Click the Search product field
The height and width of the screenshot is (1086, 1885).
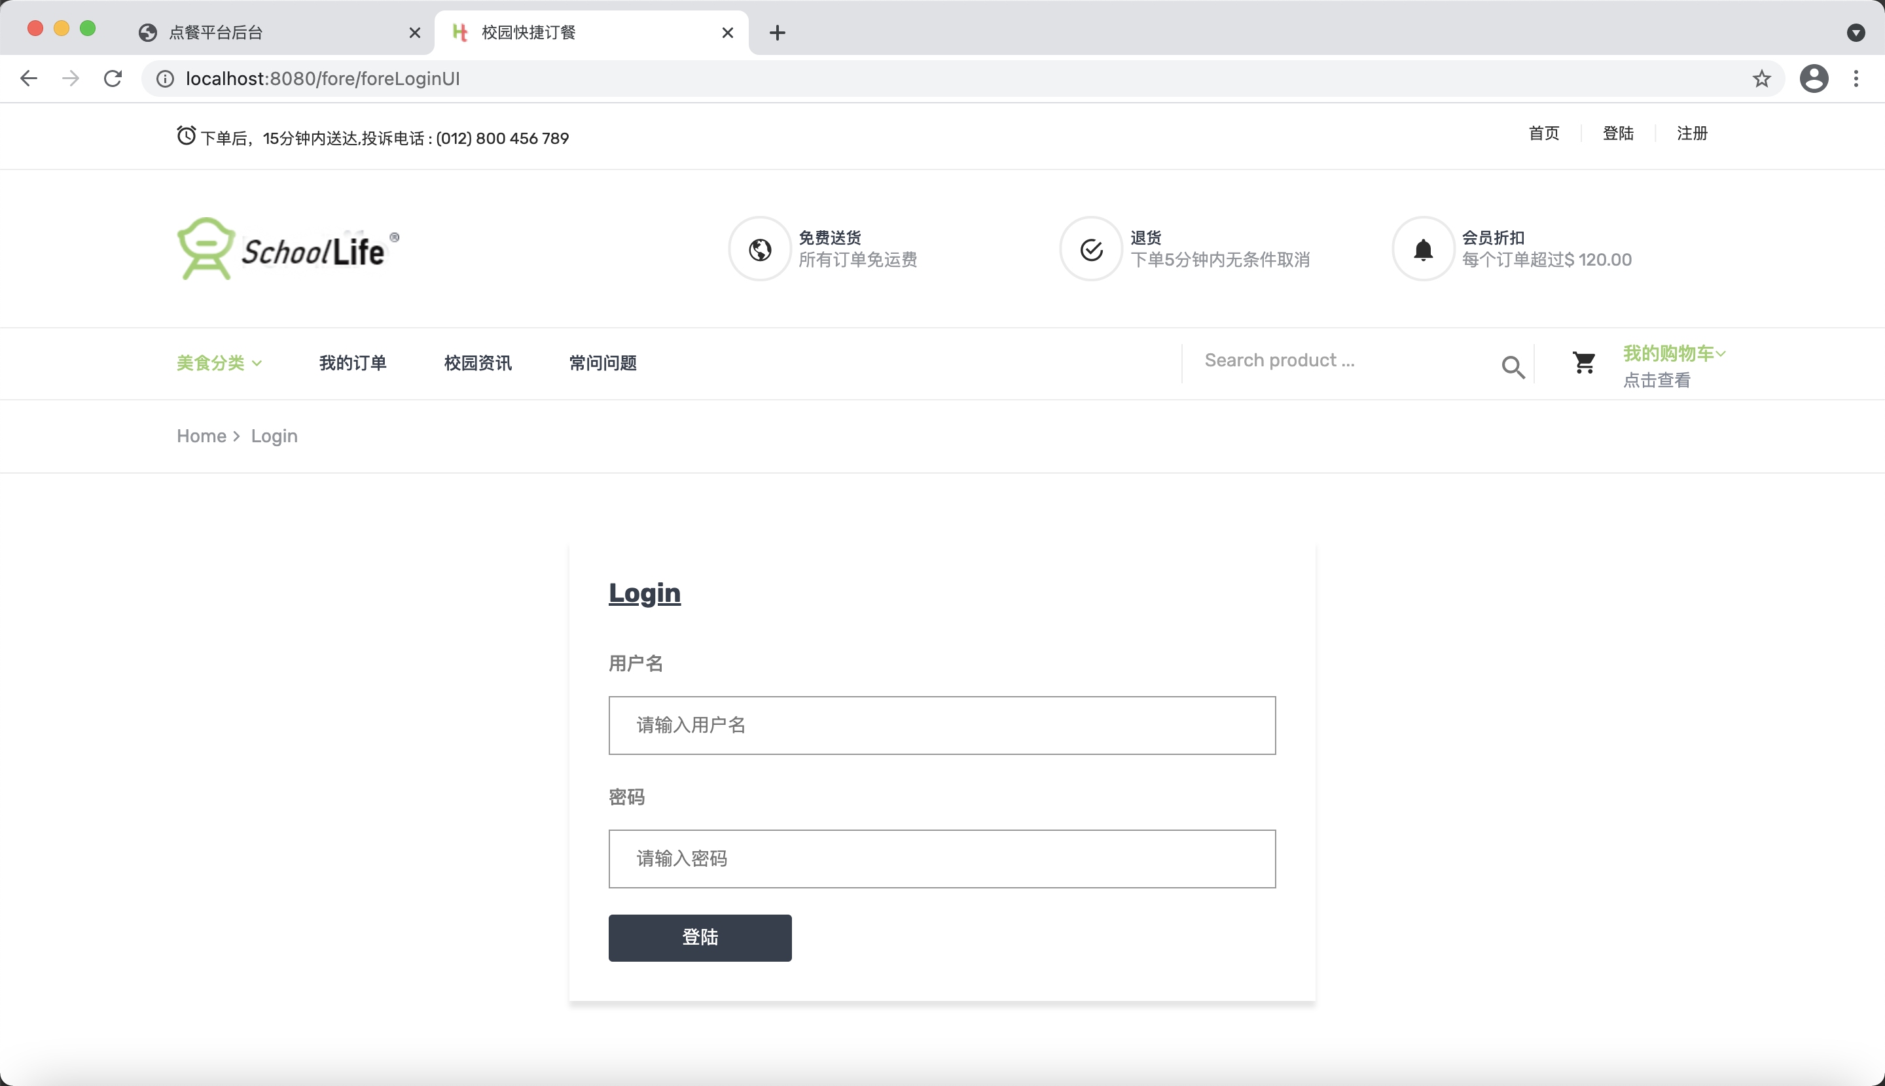1340,360
